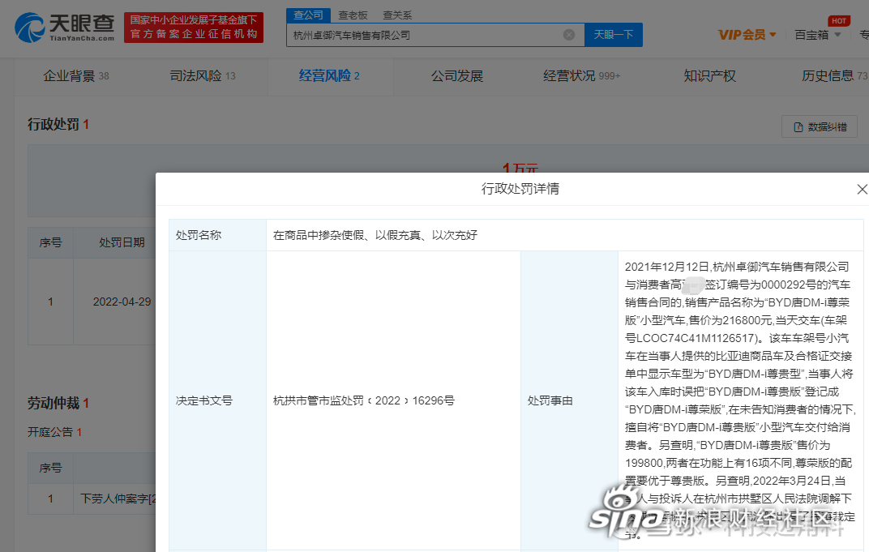Click the 下劳人仲案字 case number cell
The image size is (869, 552).
[x=118, y=499]
